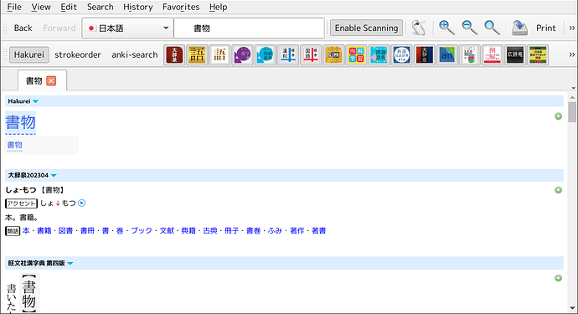Follow the 著作 synonym link

click(x=297, y=231)
